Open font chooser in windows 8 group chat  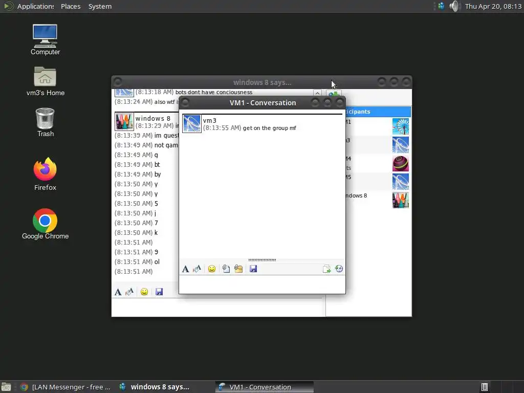click(118, 292)
